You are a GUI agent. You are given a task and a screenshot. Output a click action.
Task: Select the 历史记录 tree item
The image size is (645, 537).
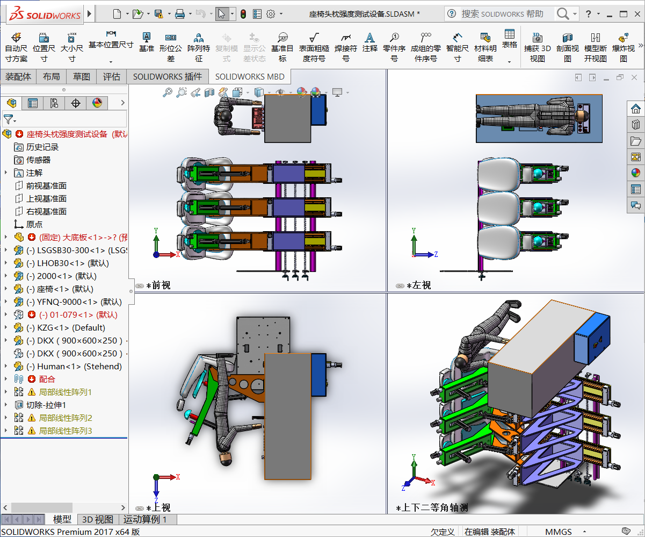click(x=42, y=147)
